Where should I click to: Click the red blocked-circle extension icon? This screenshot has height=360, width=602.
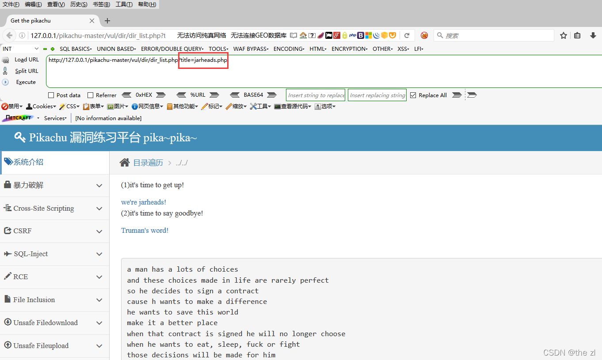424,35
